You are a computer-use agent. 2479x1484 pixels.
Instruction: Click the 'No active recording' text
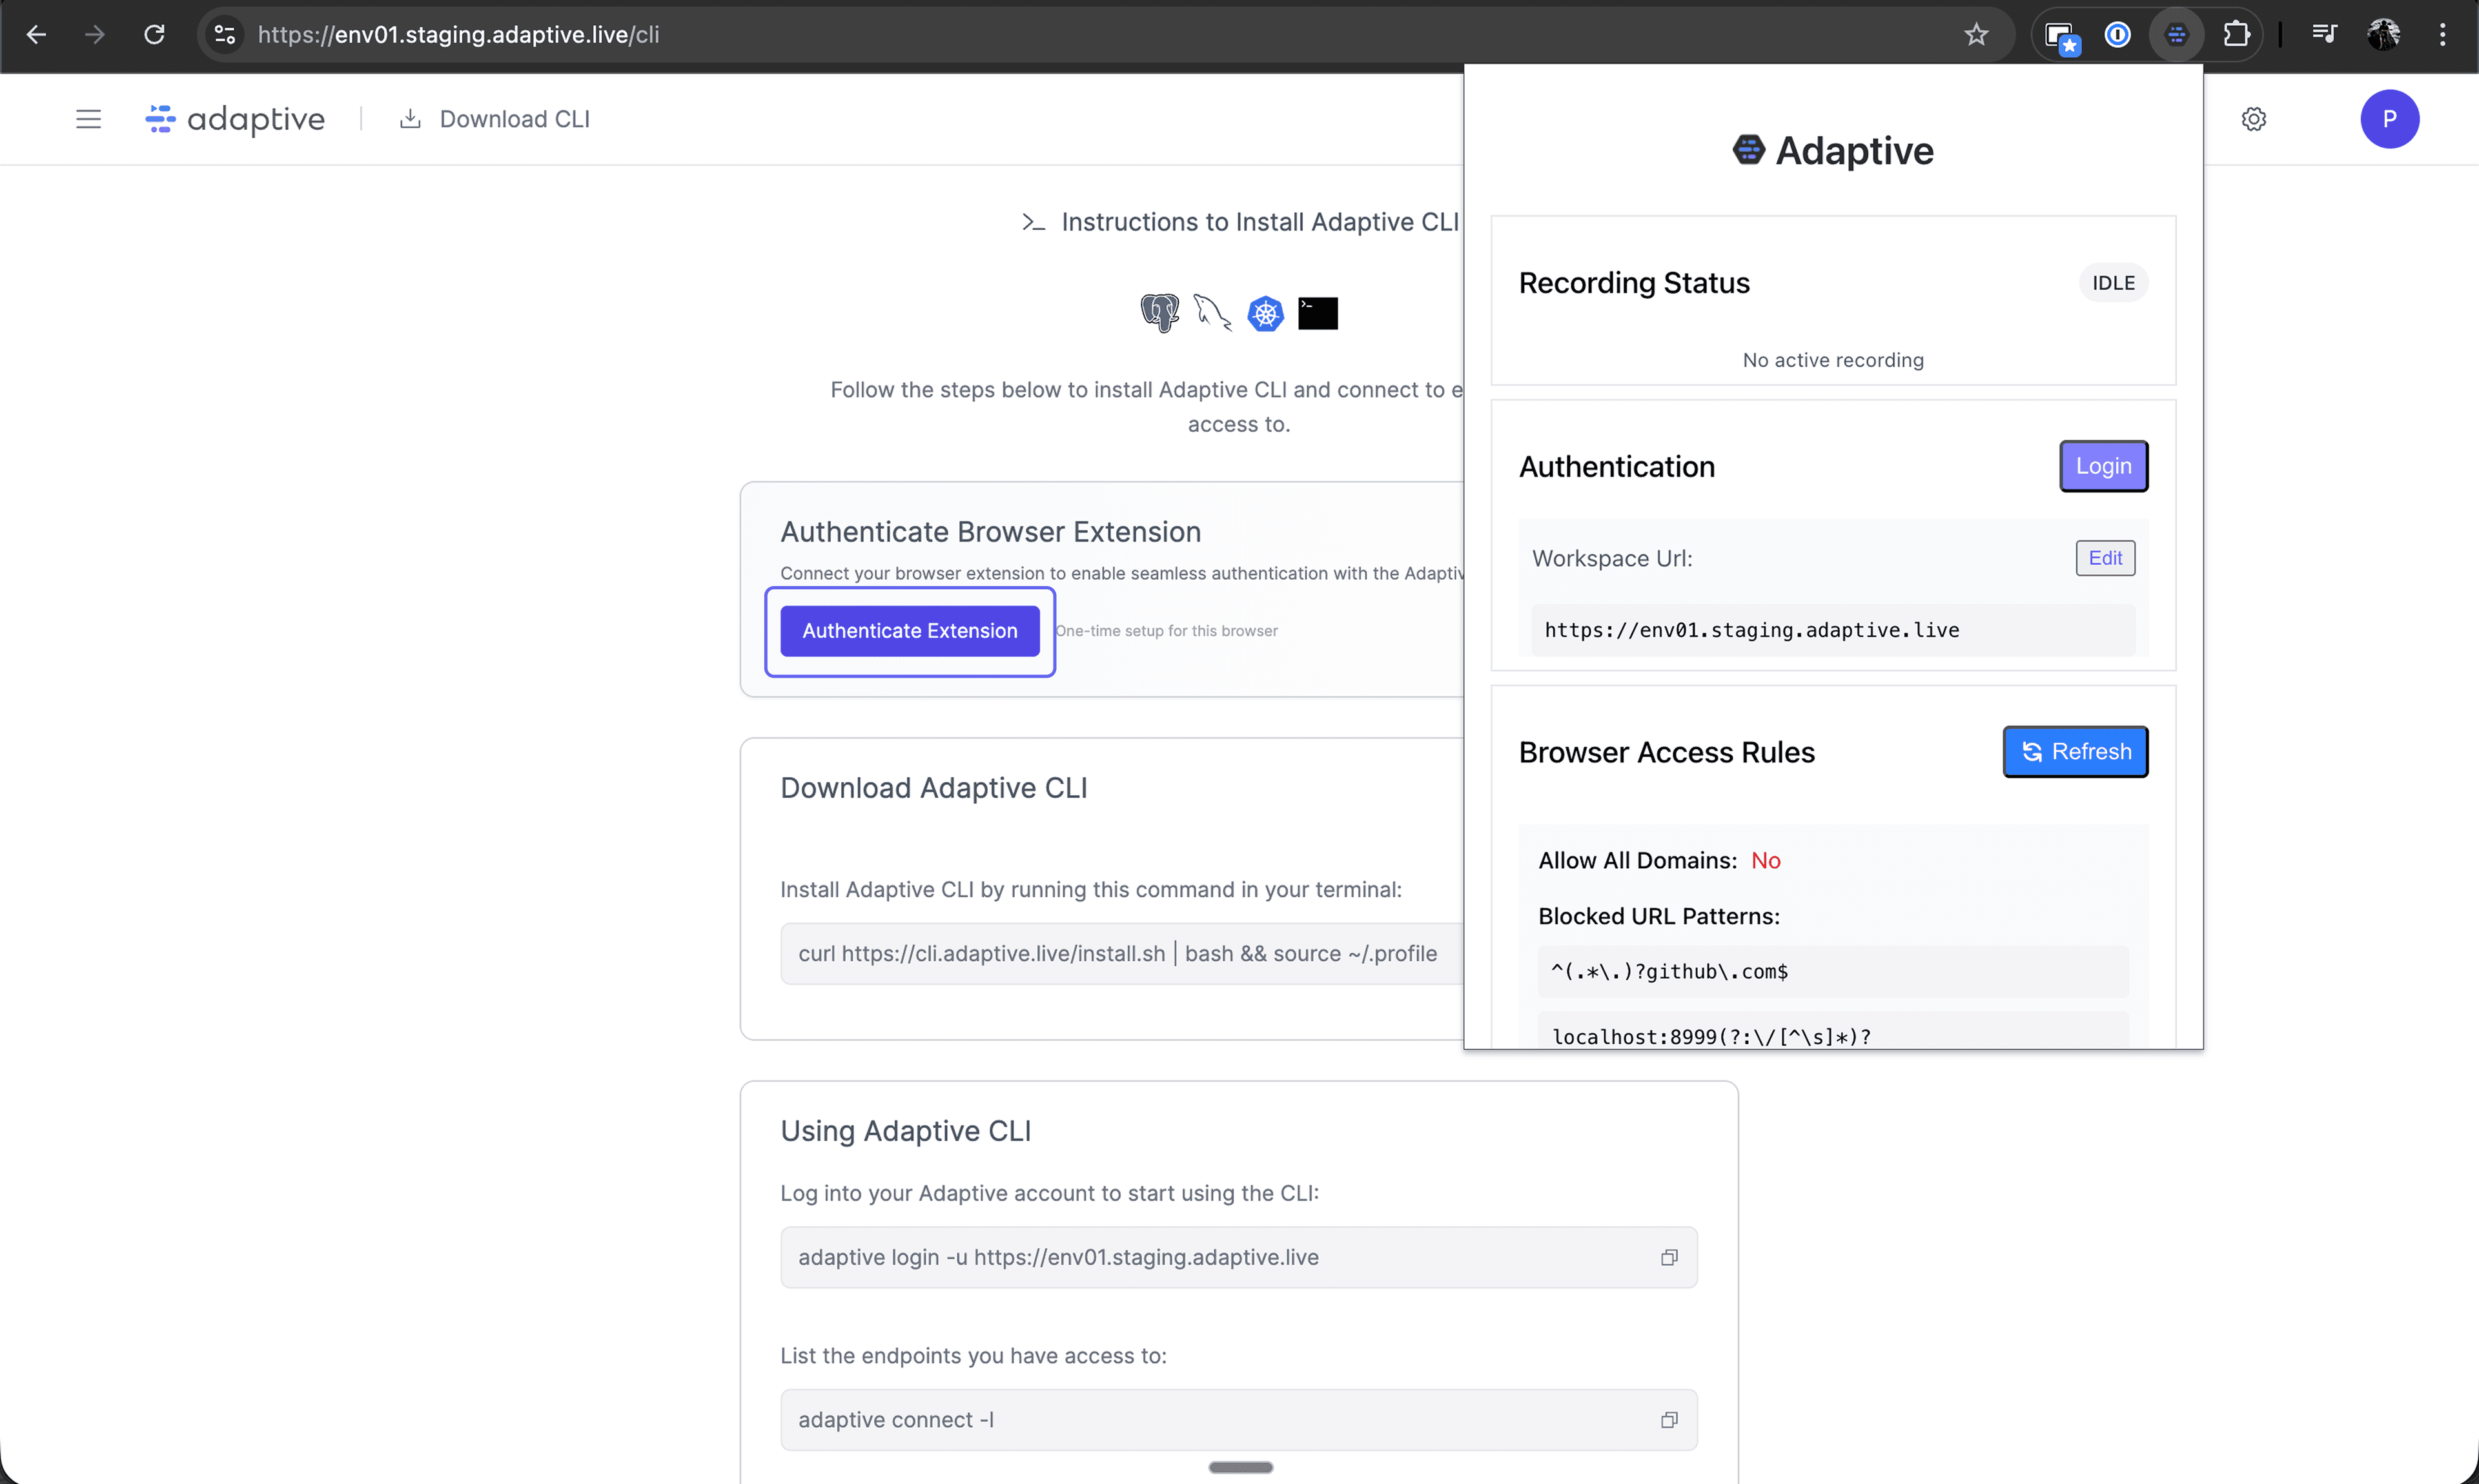pos(1832,360)
